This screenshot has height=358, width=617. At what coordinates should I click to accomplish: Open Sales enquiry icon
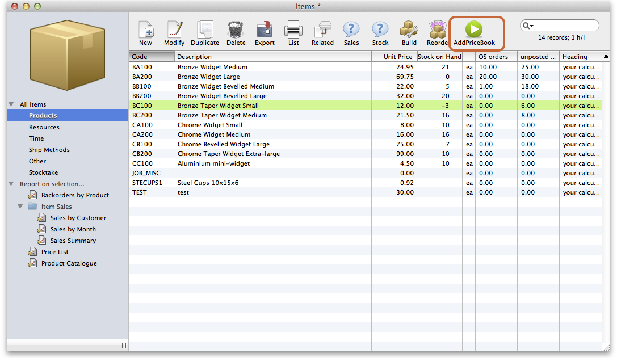pyautogui.click(x=351, y=33)
